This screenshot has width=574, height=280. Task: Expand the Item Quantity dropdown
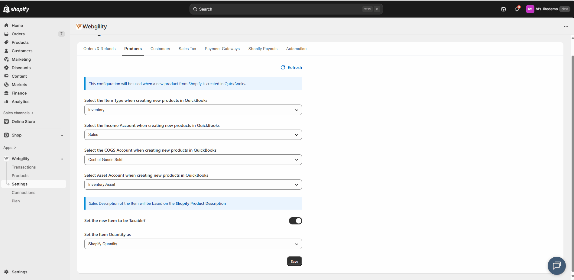click(x=193, y=244)
